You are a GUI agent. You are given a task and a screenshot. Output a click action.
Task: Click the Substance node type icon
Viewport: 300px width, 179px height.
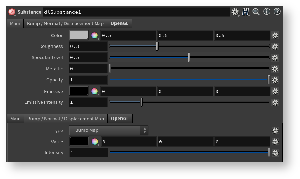coord(12,12)
